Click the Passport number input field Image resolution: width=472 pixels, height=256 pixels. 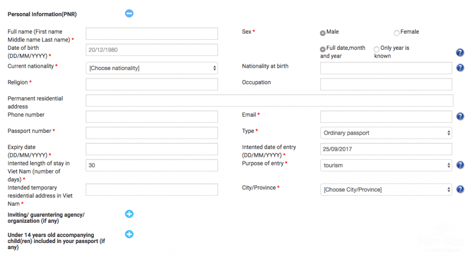[152, 133]
